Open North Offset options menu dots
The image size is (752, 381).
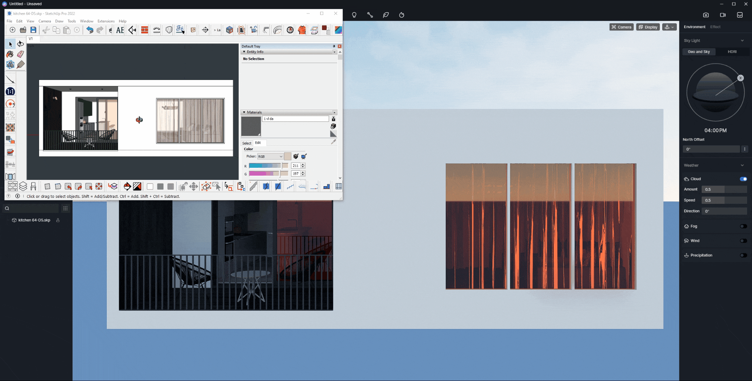(x=744, y=149)
